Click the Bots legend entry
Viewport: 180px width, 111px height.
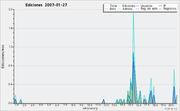[x=110, y=9]
